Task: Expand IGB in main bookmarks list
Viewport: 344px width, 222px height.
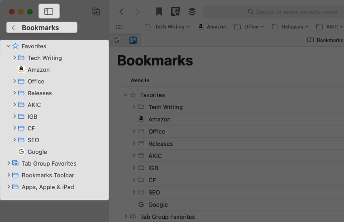Action: click(x=134, y=167)
